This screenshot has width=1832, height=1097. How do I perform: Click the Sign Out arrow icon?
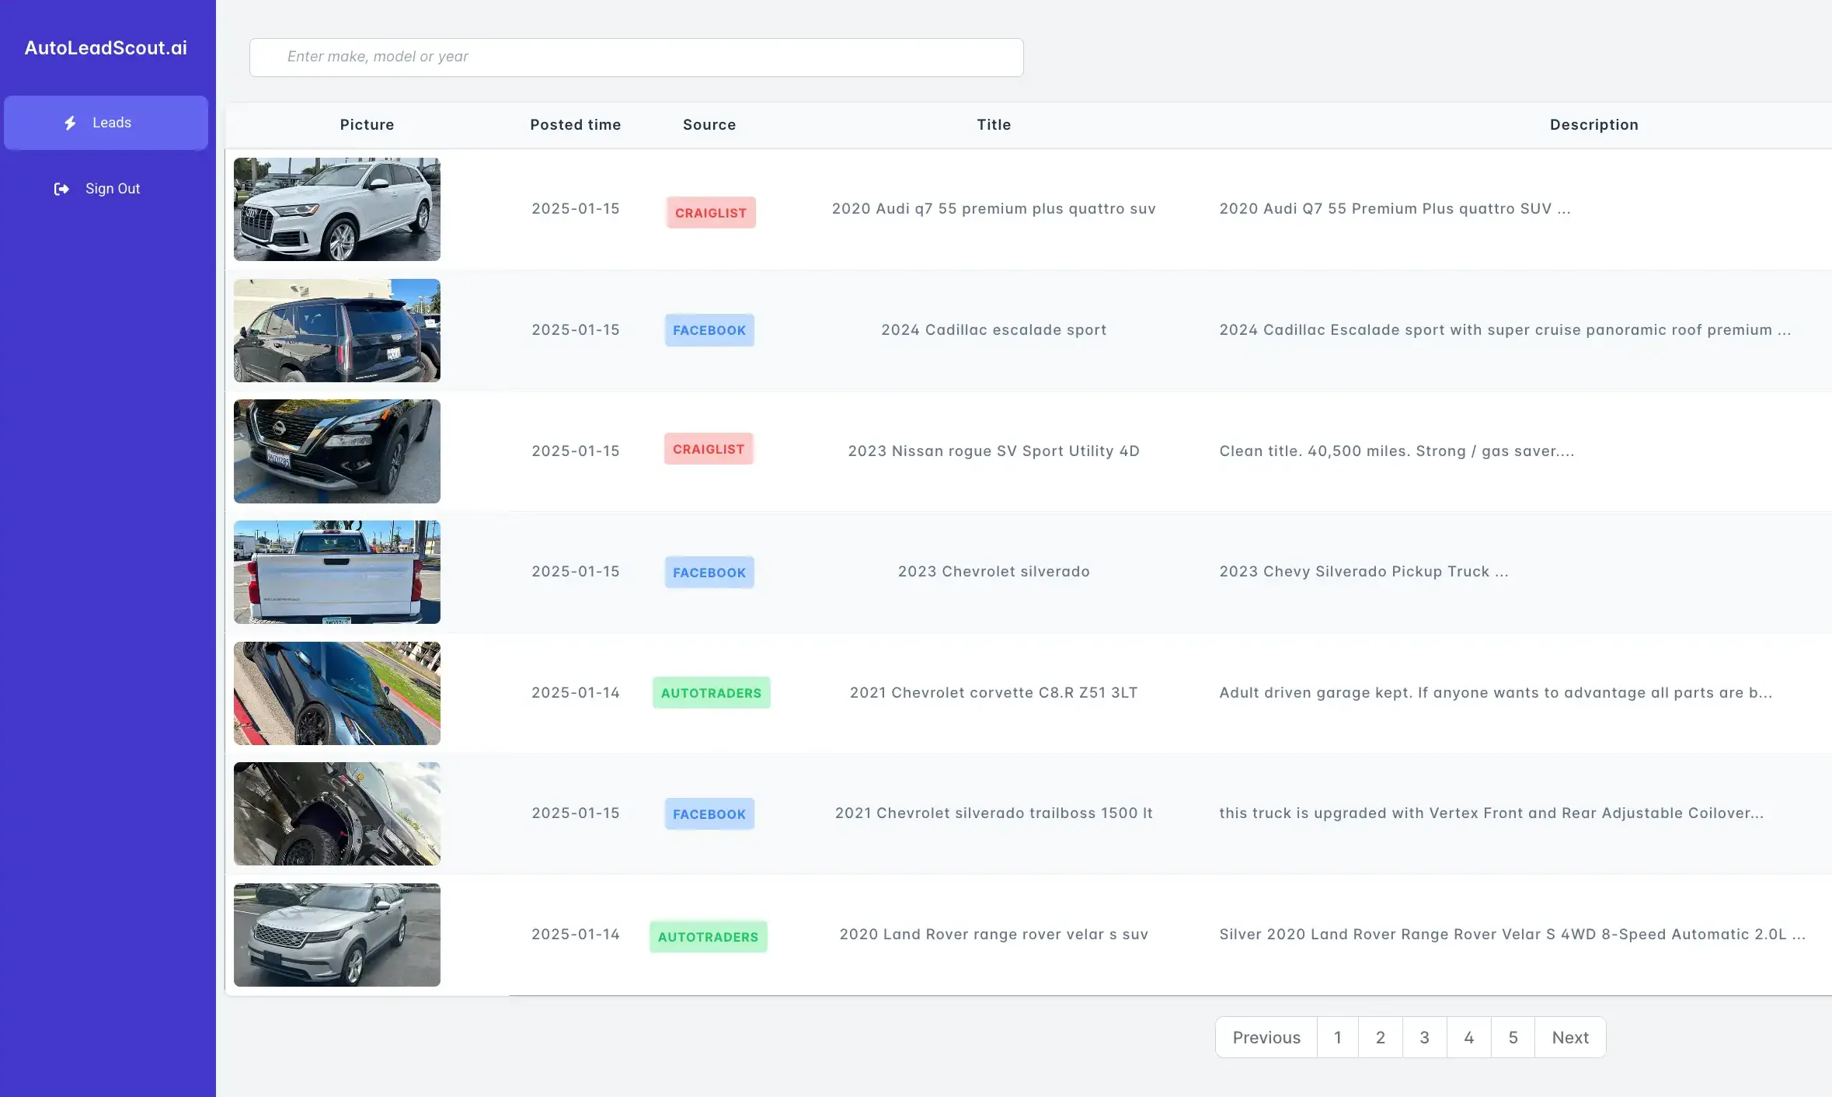tap(61, 189)
